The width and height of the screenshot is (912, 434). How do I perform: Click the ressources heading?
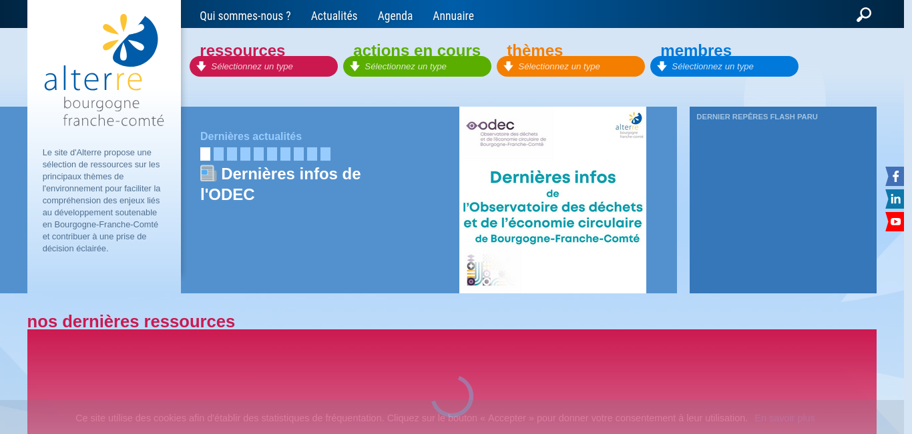point(242,50)
